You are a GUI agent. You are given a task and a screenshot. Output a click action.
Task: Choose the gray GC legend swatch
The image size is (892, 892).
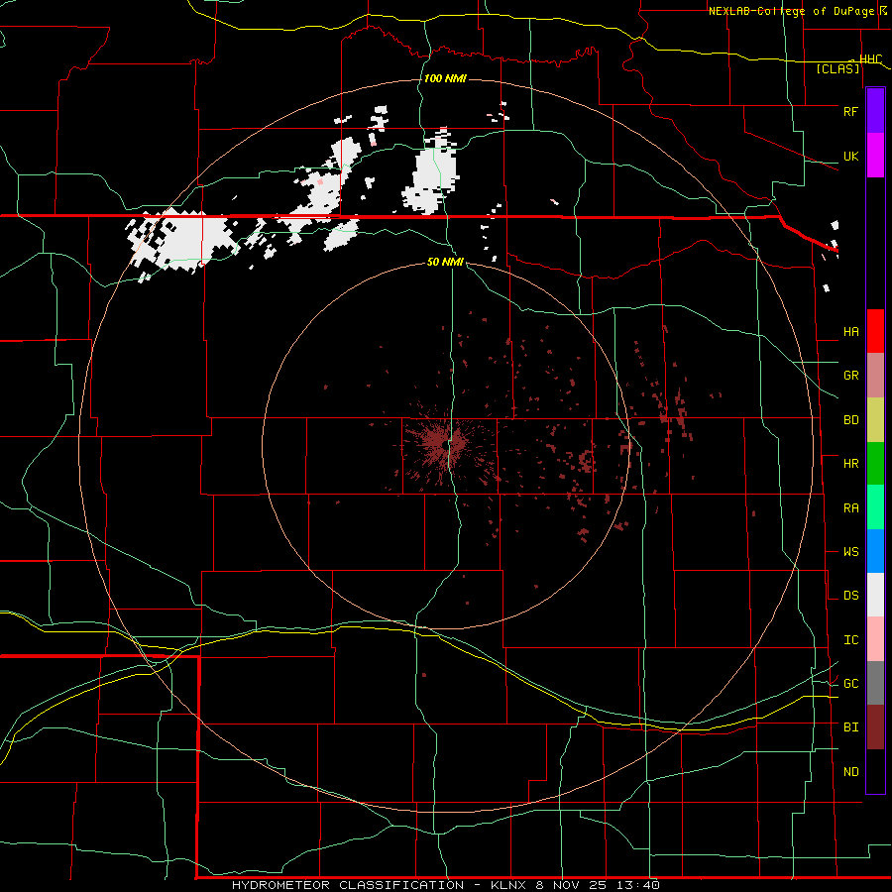(x=875, y=683)
